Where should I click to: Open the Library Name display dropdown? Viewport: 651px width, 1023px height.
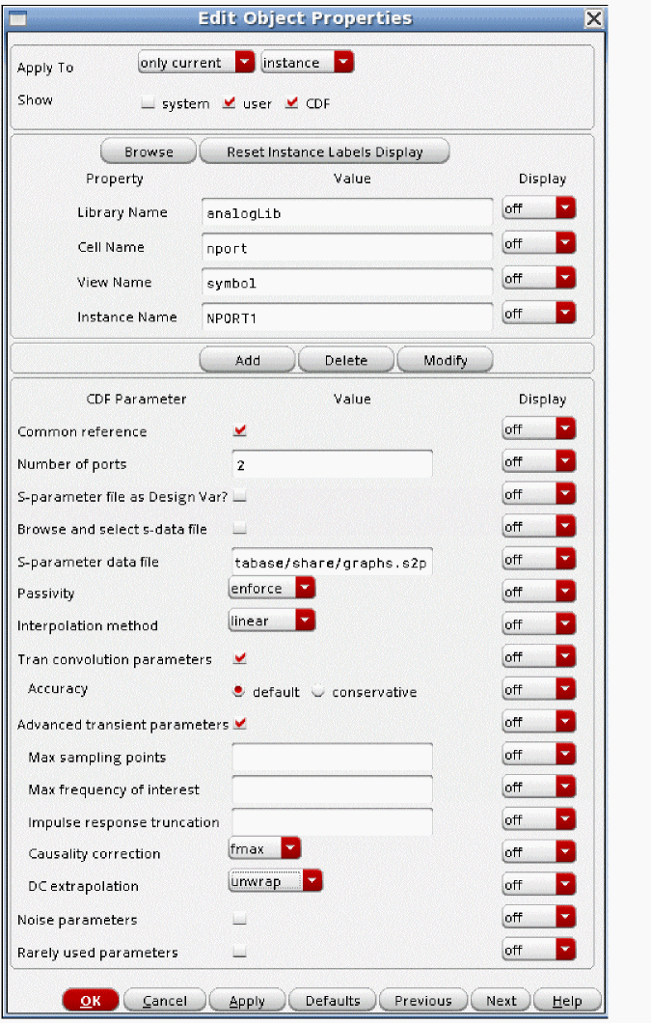(538, 209)
